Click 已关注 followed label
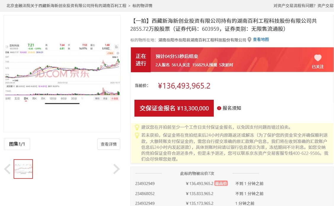 click(318, 67)
